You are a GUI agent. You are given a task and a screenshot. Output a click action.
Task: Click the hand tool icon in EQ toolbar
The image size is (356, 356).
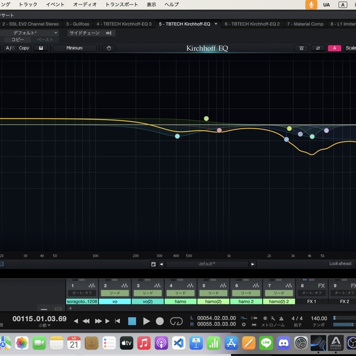108,48
